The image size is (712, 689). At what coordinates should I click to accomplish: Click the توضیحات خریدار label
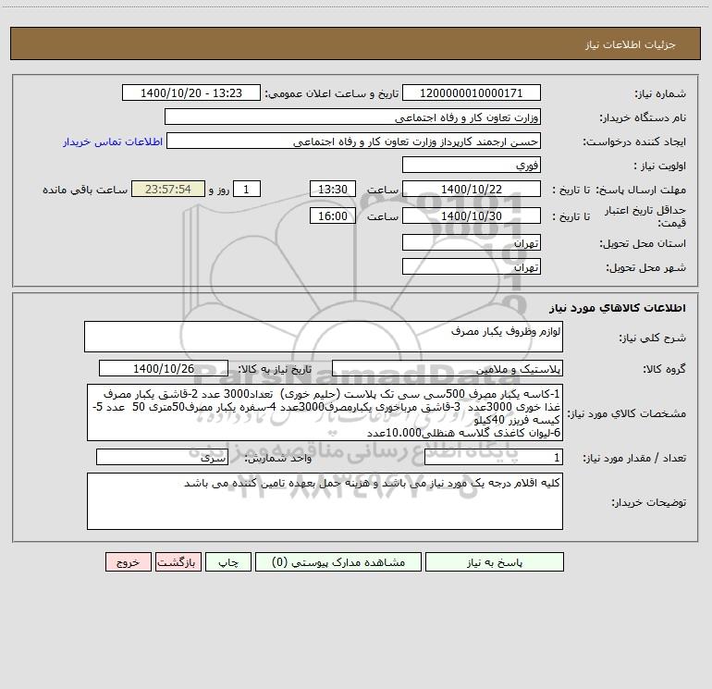(648, 502)
